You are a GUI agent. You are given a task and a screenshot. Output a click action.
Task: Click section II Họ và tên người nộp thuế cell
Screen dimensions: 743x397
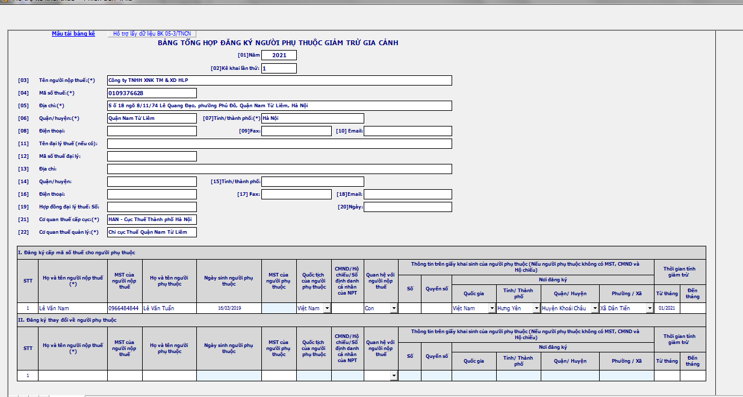click(73, 375)
